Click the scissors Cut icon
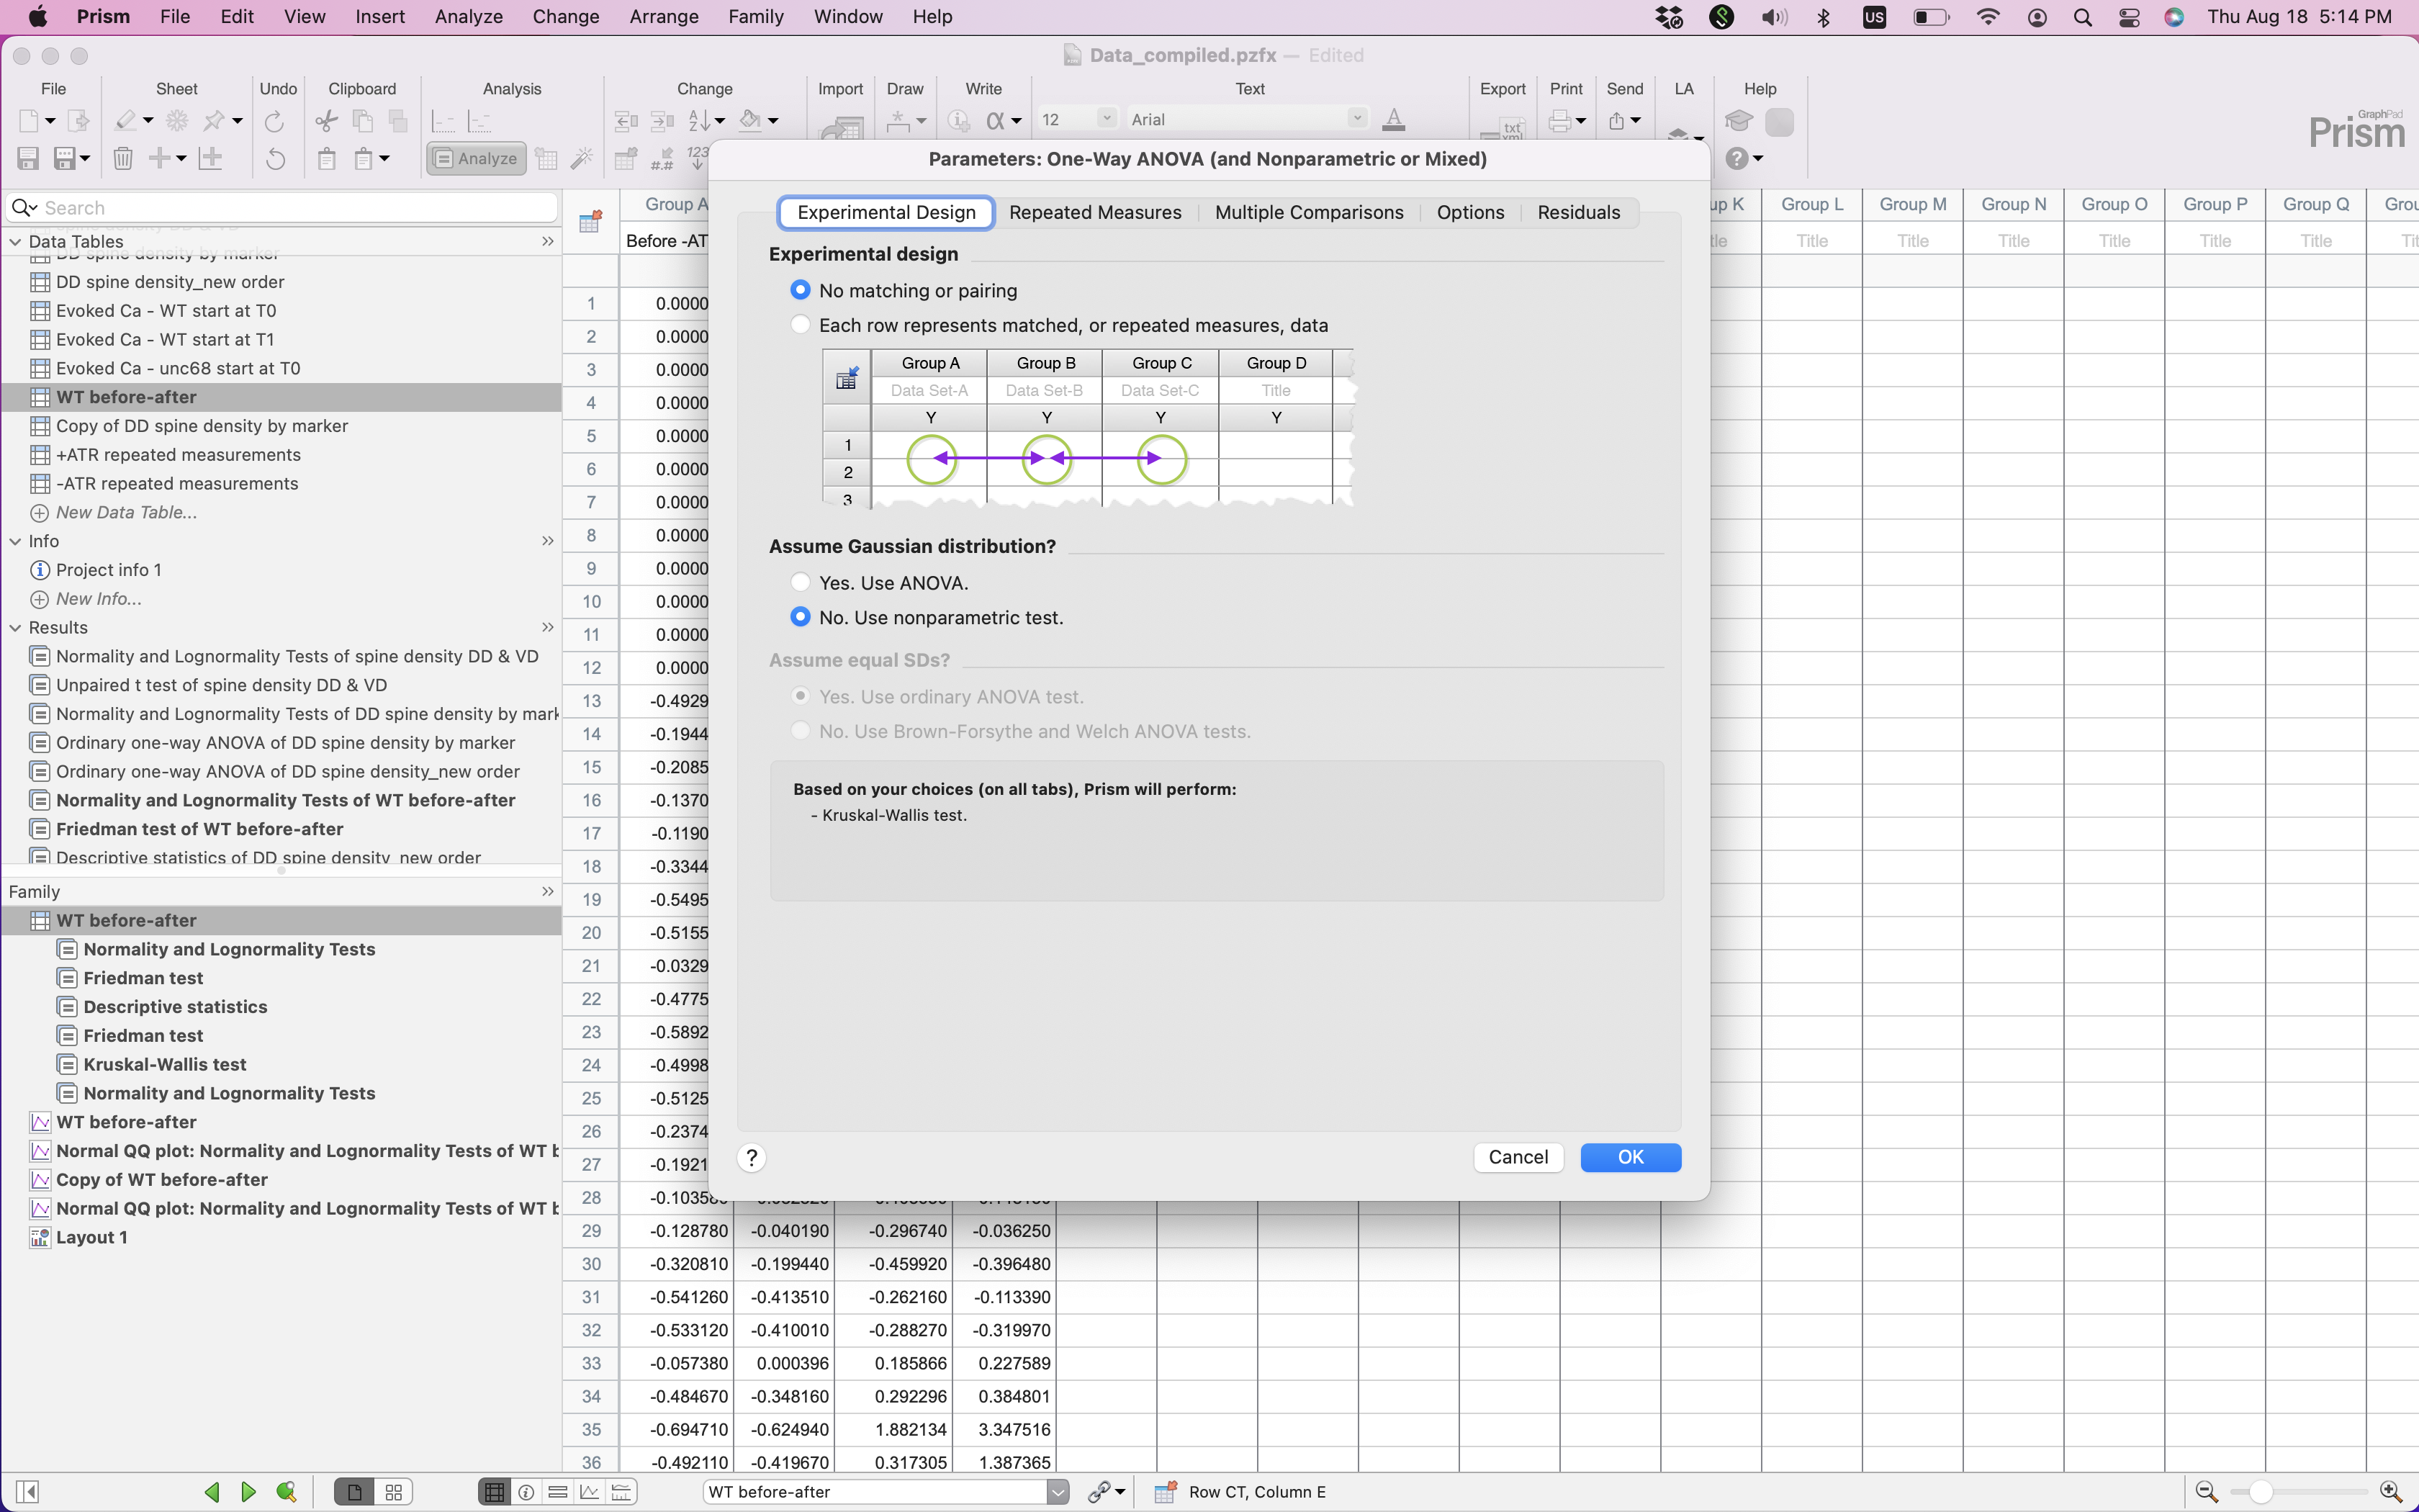 (326, 121)
